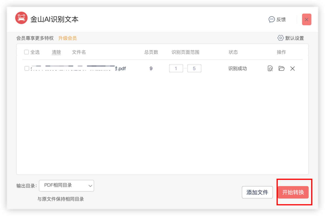Viewport: 325px width, 216px height.
Task: Remove the PDF file using the X icon
Action: (x=292, y=68)
